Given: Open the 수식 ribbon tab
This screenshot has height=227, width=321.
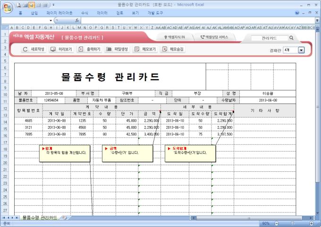Looking at the screenshot, I should [x=84, y=13].
